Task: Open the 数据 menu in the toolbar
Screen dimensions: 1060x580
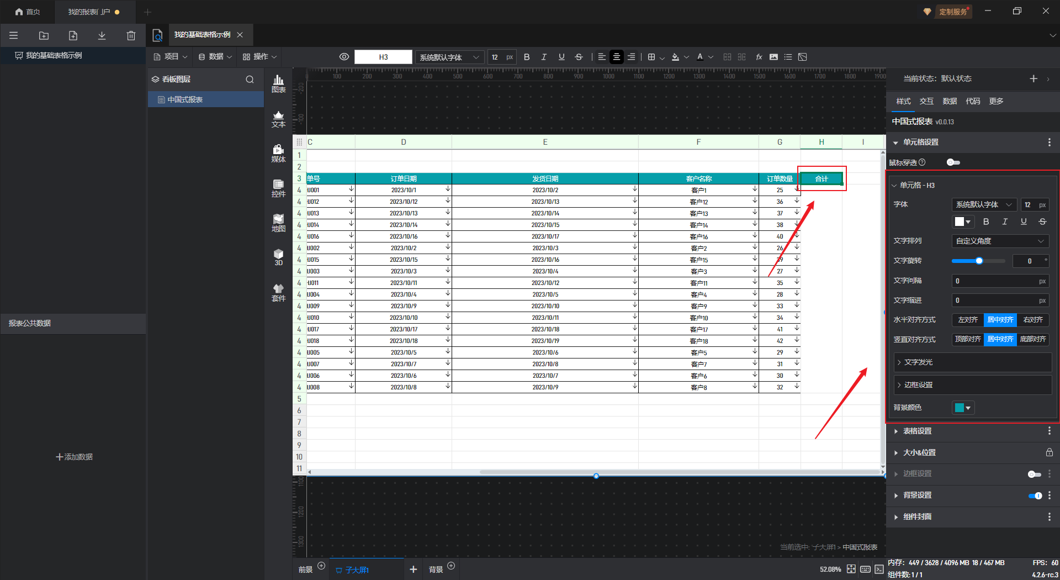Action: 215,57
